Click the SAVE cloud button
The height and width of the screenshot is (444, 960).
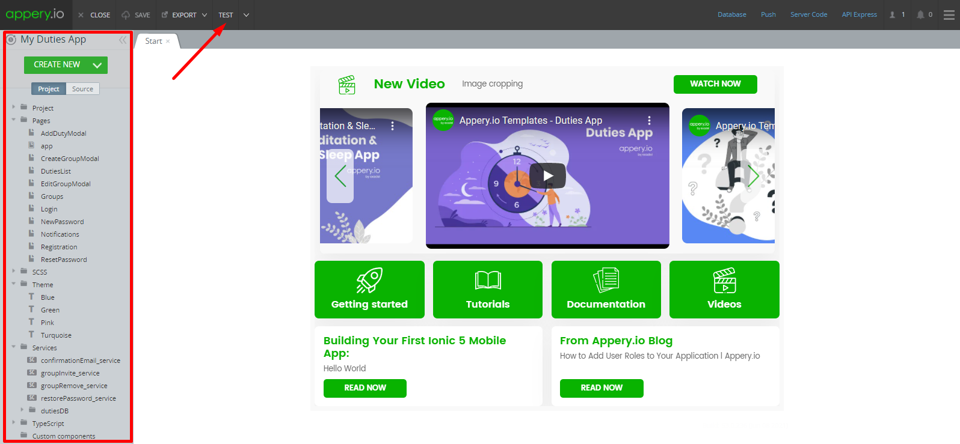pyautogui.click(x=136, y=15)
